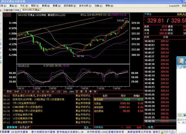Open COMEX期银7月13日收盘报价 news item

click(28, 107)
